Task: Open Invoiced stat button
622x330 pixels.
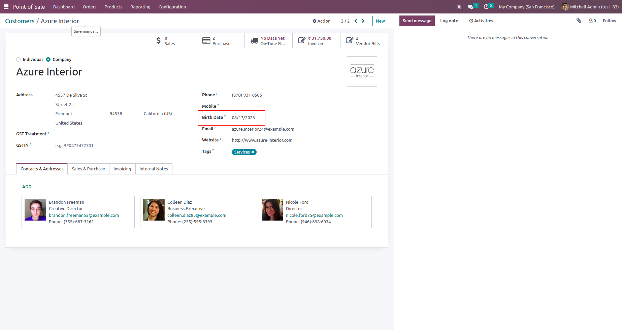Action: [316, 41]
